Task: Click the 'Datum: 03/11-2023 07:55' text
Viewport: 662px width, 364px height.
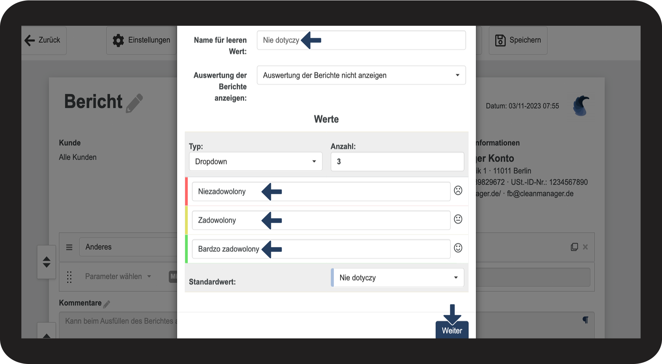Action: tap(522, 106)
